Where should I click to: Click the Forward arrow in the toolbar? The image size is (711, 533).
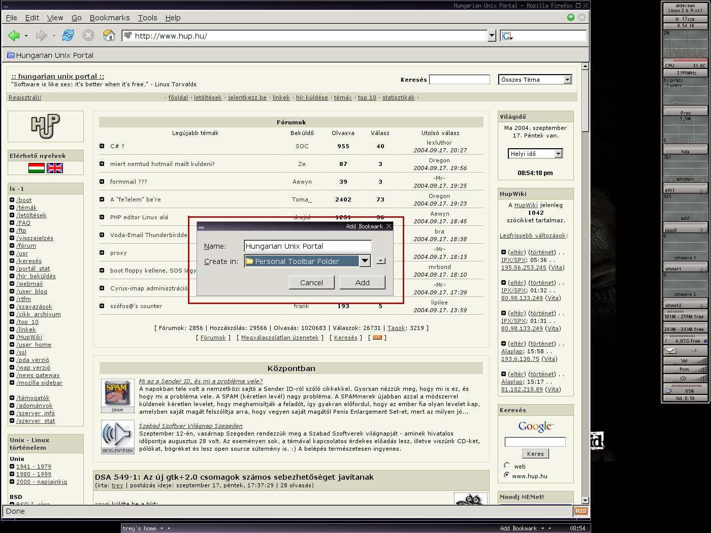41,36
